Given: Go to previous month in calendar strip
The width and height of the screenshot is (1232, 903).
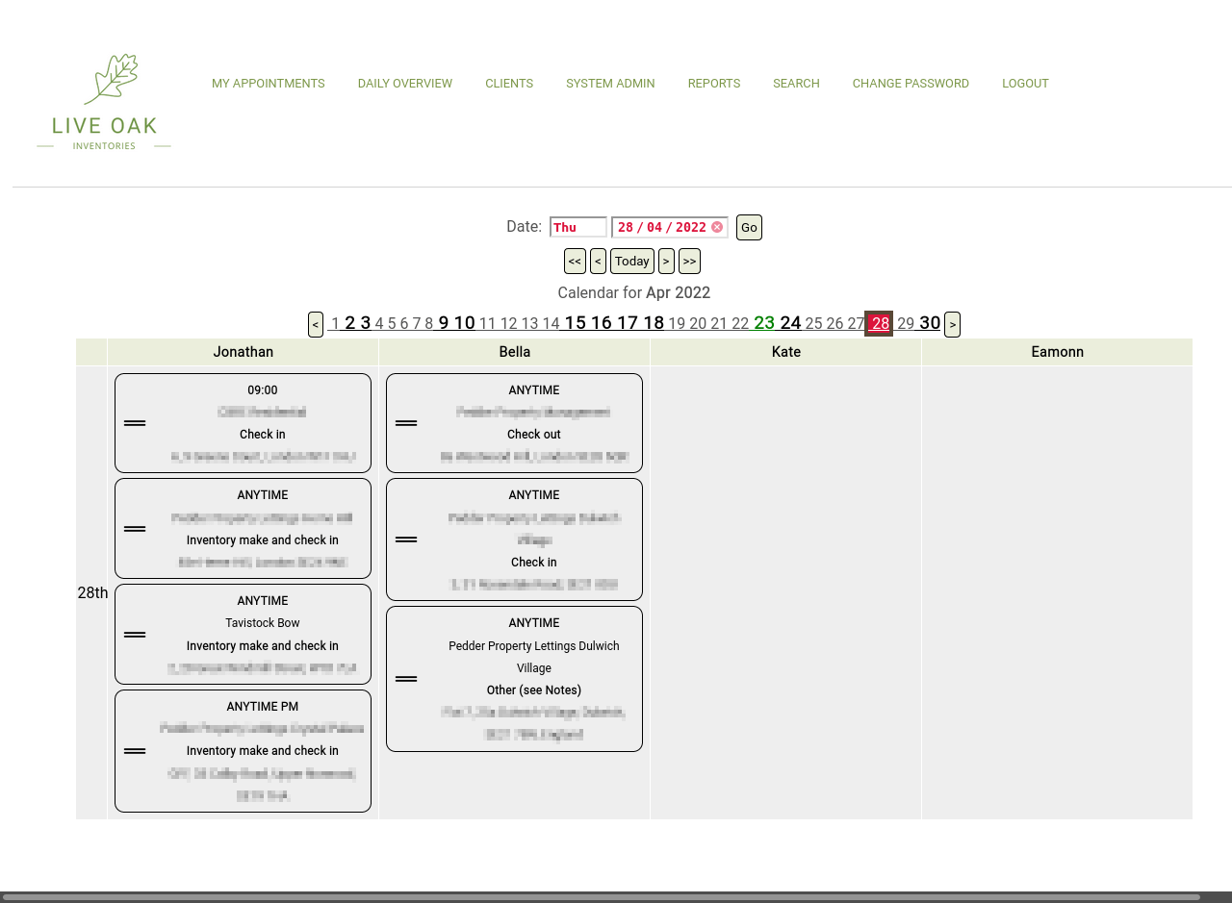Looking at the screenshot, I should pyautogui.click(x=316, y=324).
